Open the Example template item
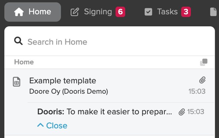 [x=109, y=86]
